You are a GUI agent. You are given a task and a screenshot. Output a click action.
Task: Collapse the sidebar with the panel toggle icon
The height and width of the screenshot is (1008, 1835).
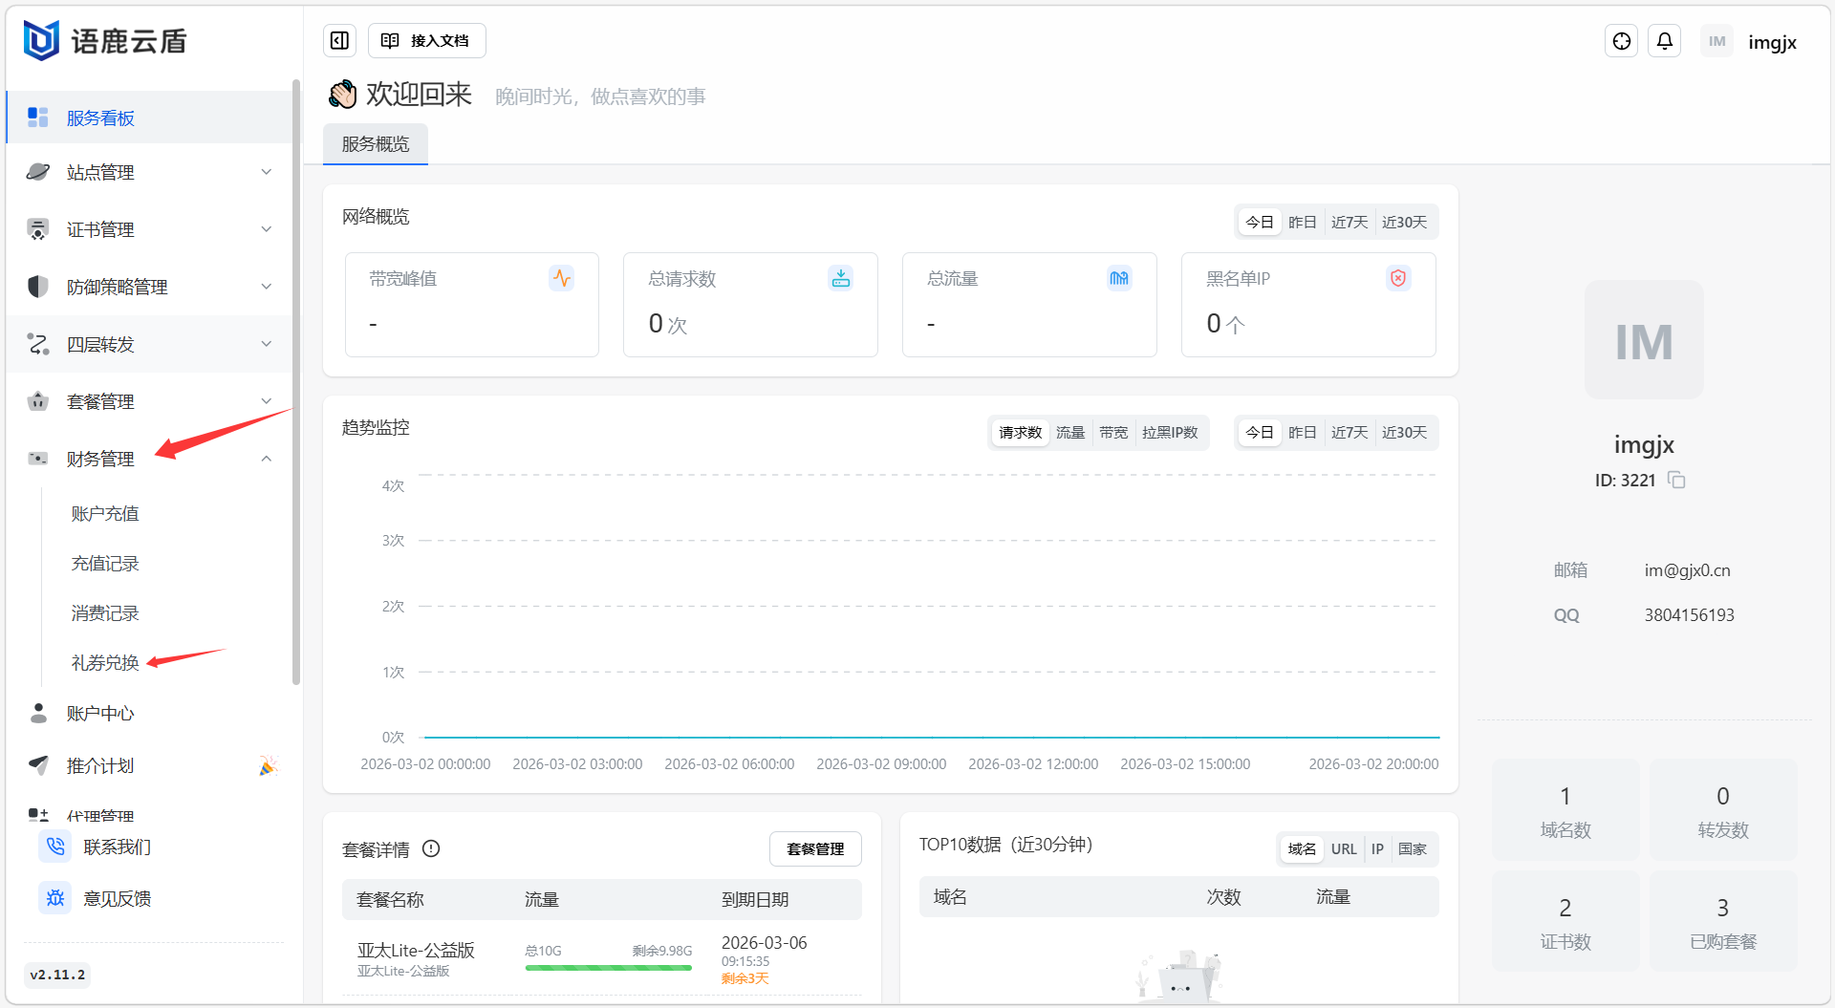coord(339,40)
